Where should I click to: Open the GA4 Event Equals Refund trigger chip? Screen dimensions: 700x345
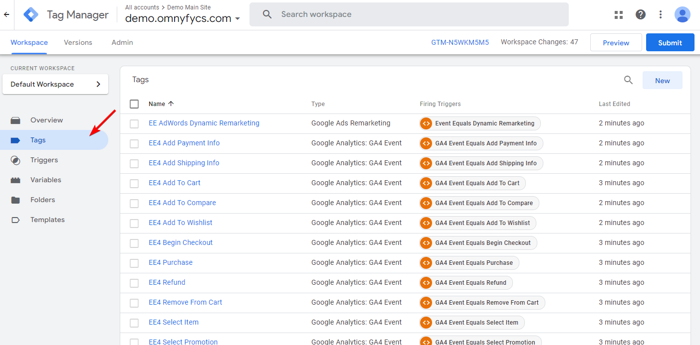(466, 283)
